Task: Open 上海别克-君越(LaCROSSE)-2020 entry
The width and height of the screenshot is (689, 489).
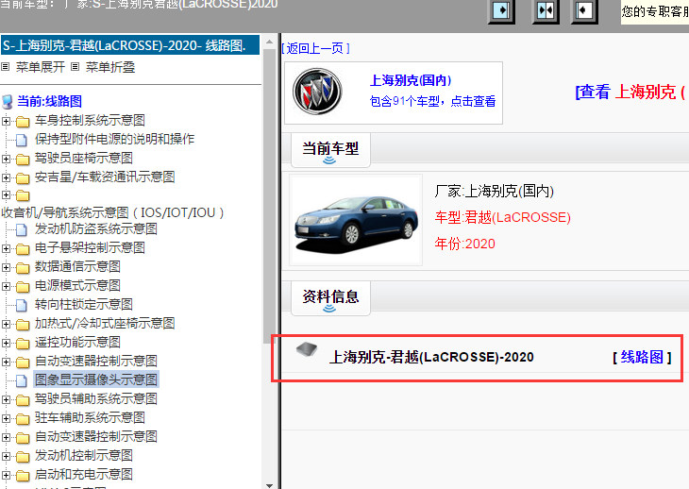Action: point(431,357)
